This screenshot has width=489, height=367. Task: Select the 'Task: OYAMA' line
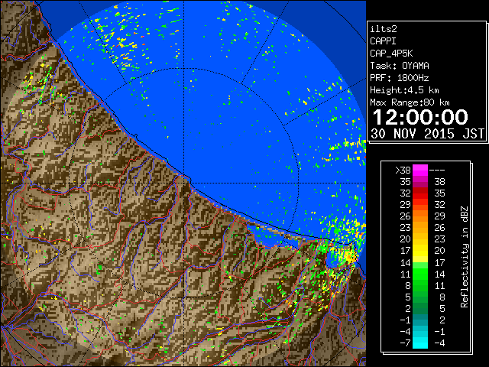pos(400,66)
